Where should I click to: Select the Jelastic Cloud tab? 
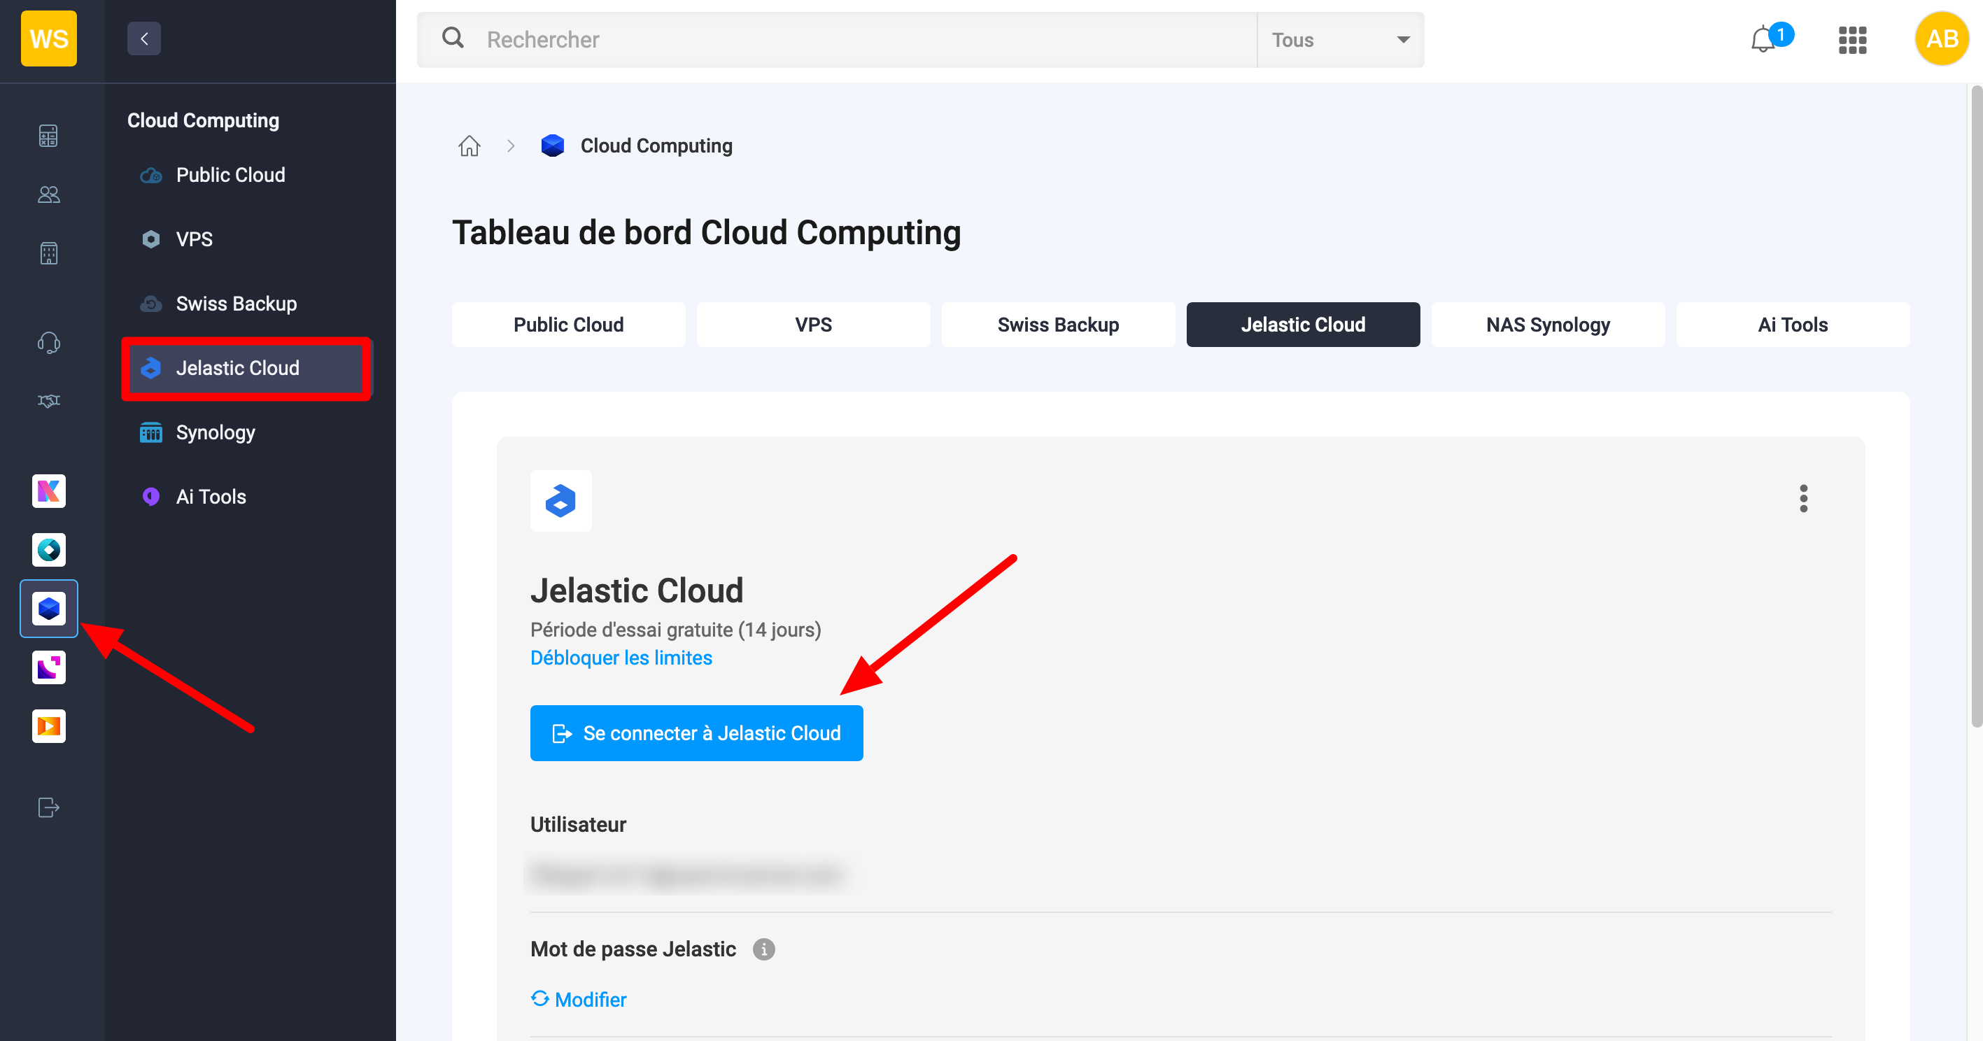click(x=1302, y=325)
